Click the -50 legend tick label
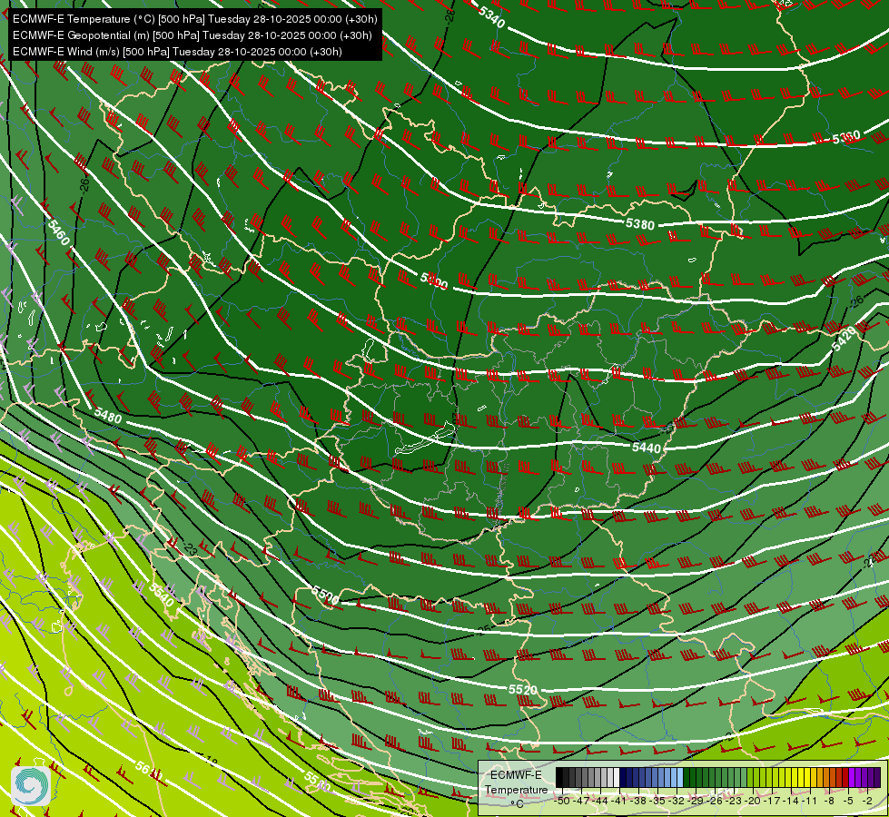The width and height of the screenshot is (889, 817). (562, 801)
